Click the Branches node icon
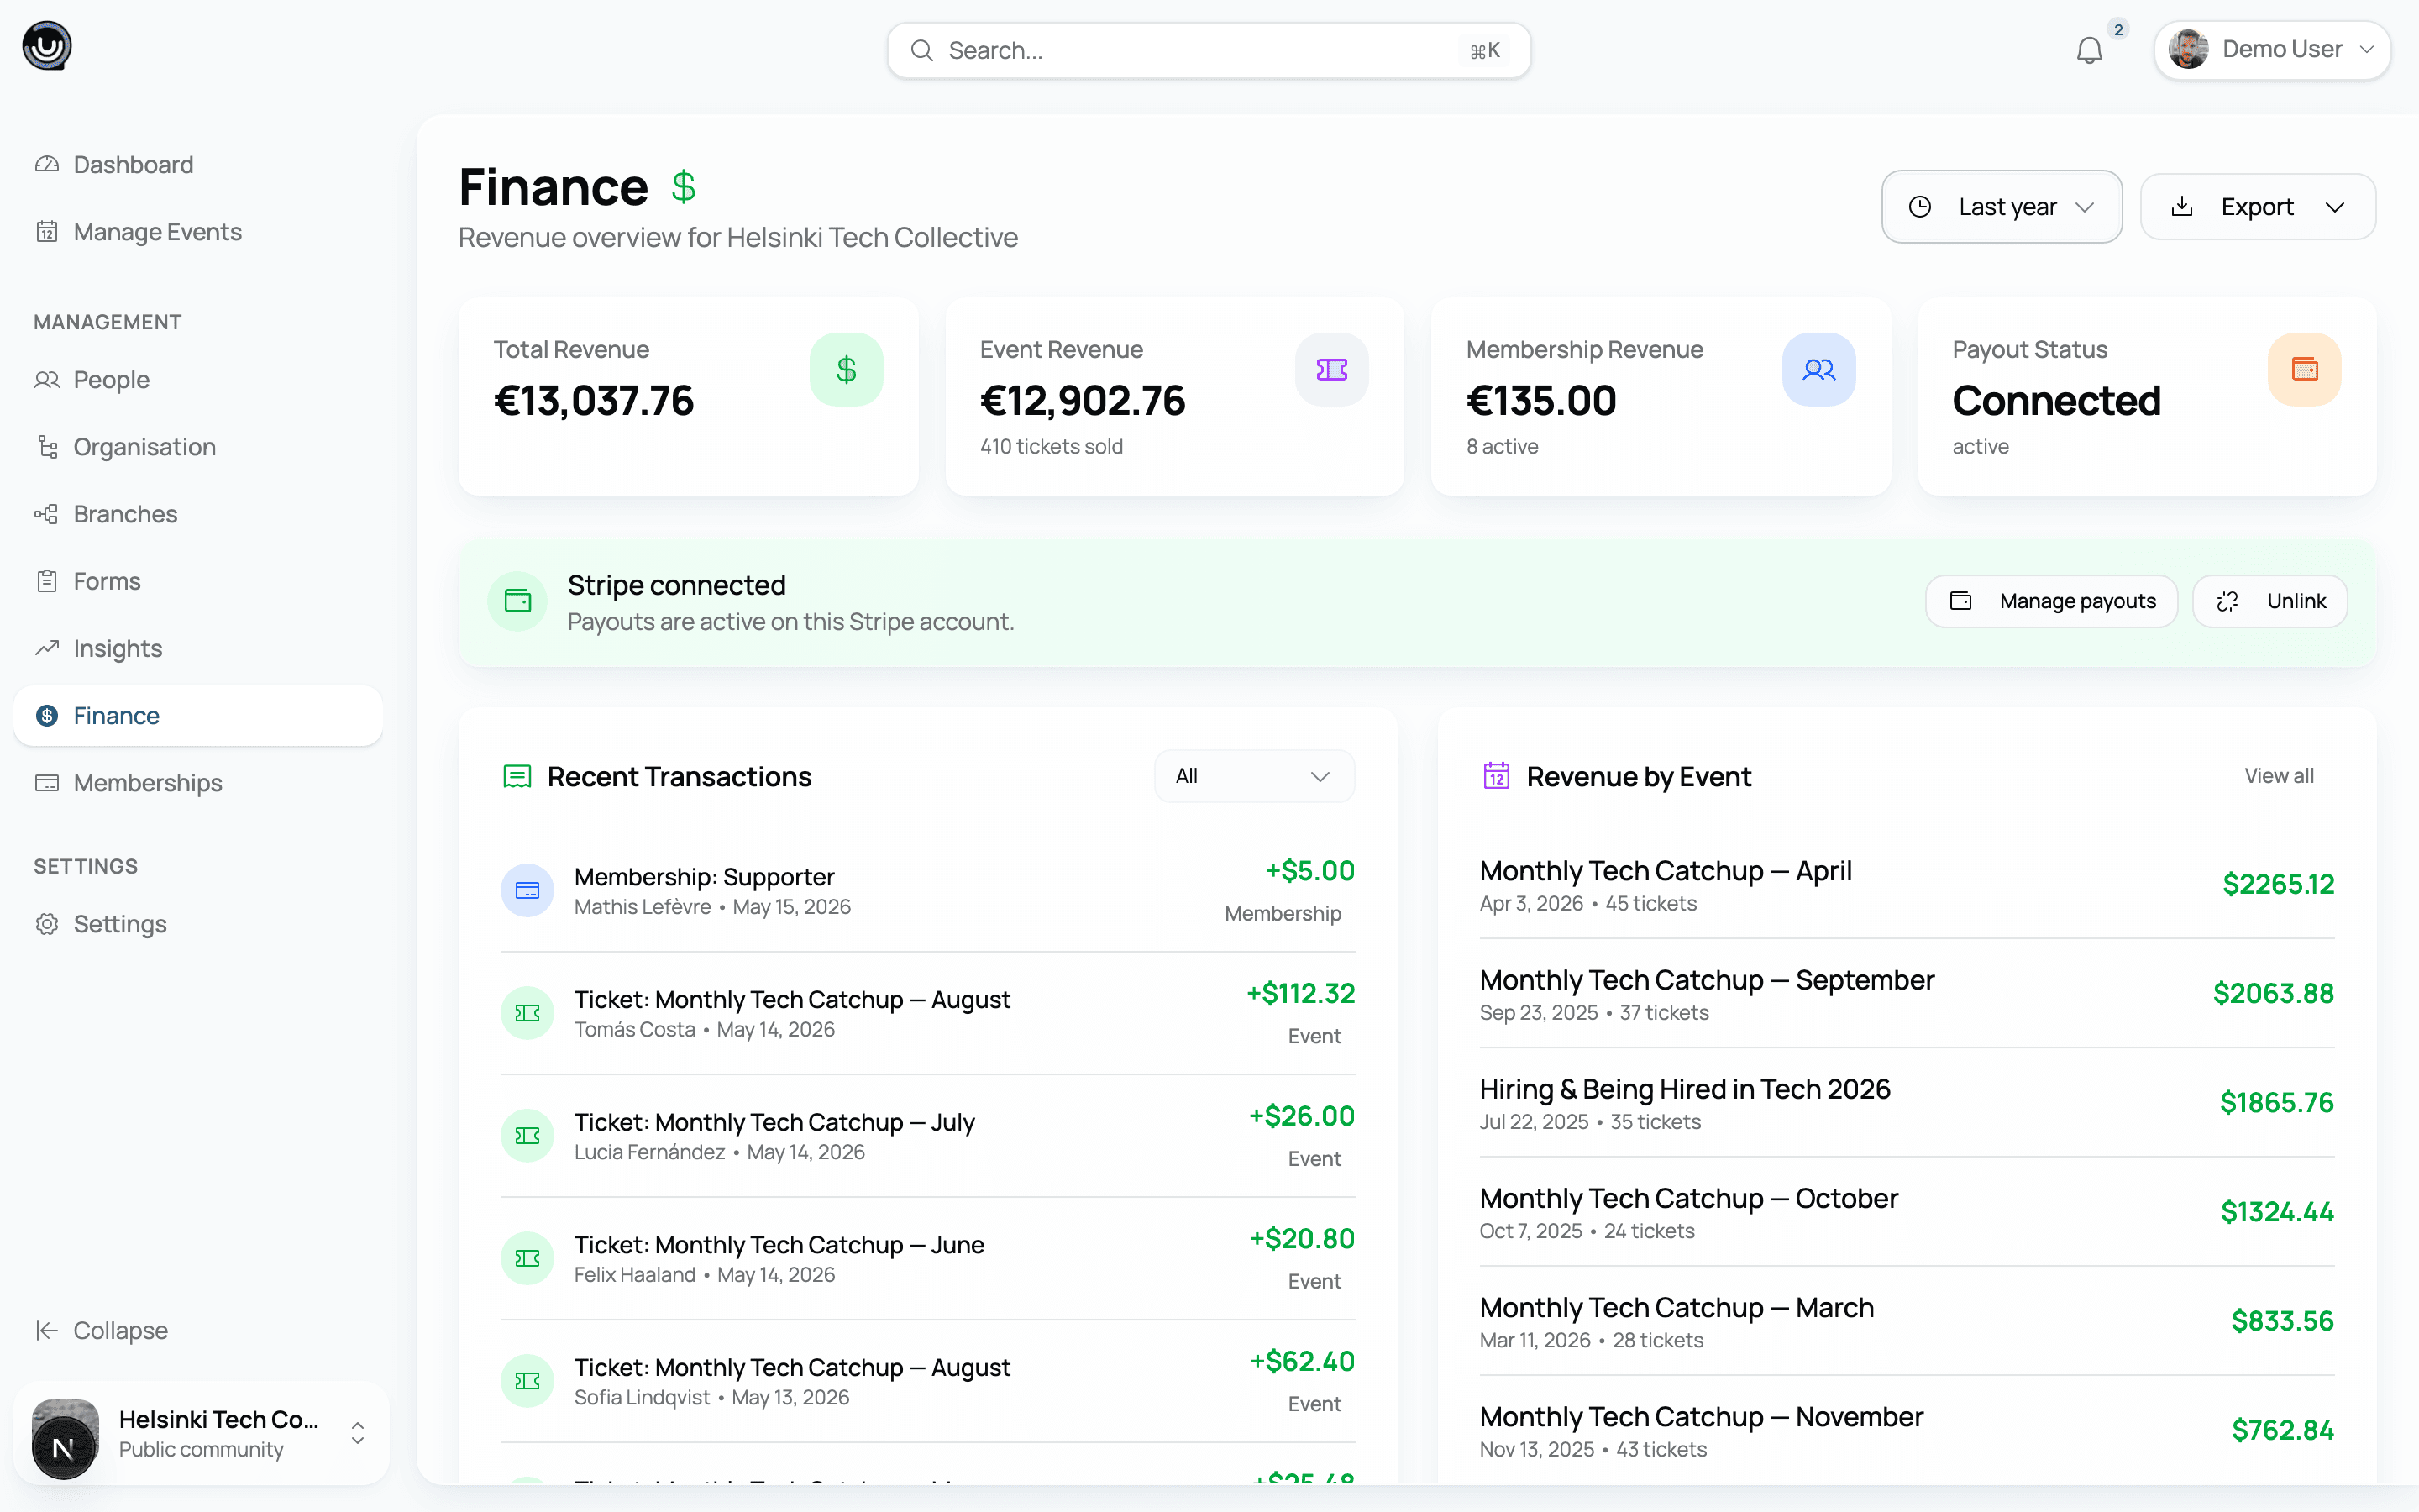Screen dimensions: 2419x1512 [47, 513]
